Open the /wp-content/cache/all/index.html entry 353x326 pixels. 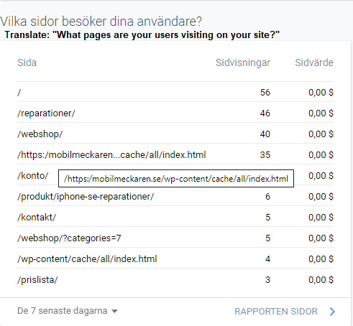point(175,259)
